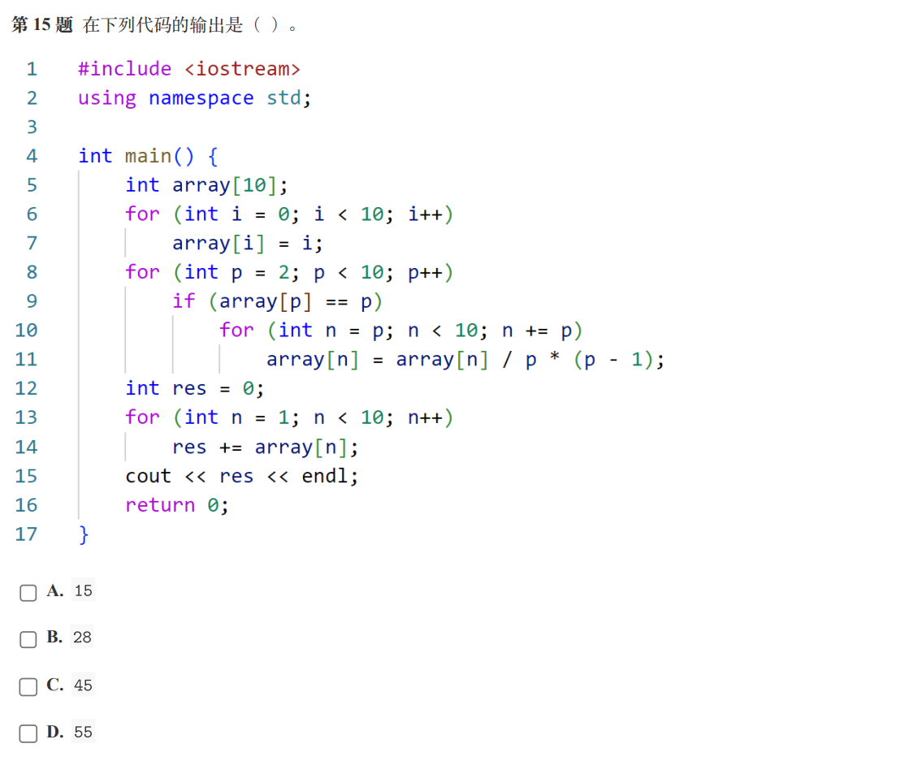Click the "using namespace std;" line
Image resolution: width=917 pixels, height=761 pixels.
click(194, 98)
